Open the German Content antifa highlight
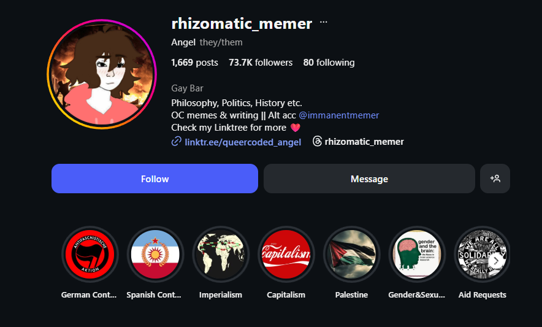Viewport: 542px width, 327px height. pos(90,255)
